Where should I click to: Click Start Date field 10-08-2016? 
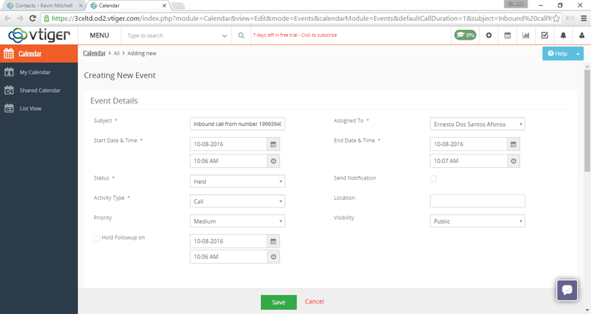tap(228, 144)
